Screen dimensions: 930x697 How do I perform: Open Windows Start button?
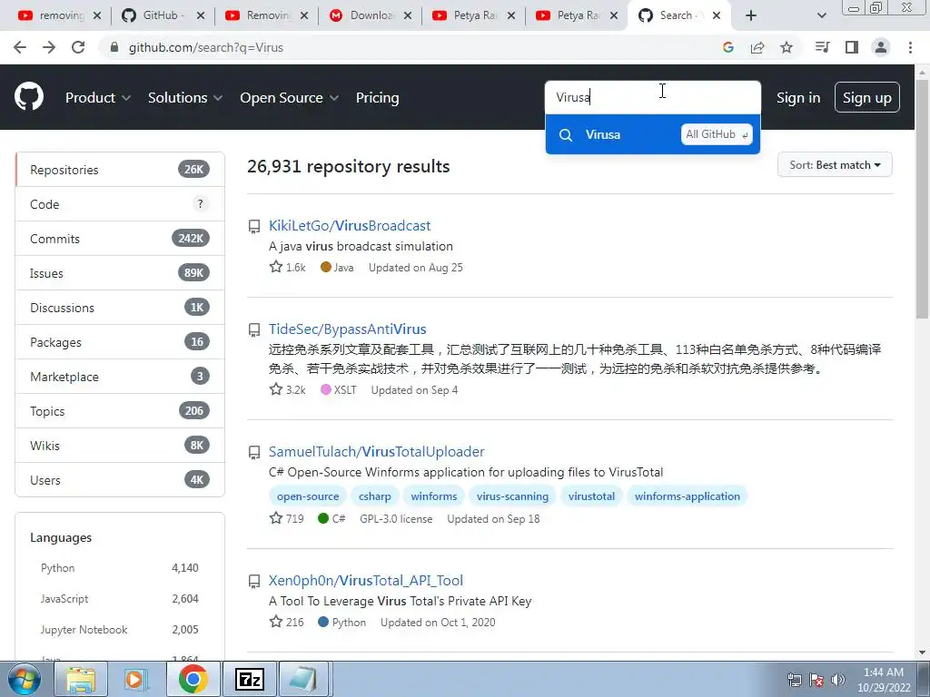pyautogui.click(x=25, y=679)
